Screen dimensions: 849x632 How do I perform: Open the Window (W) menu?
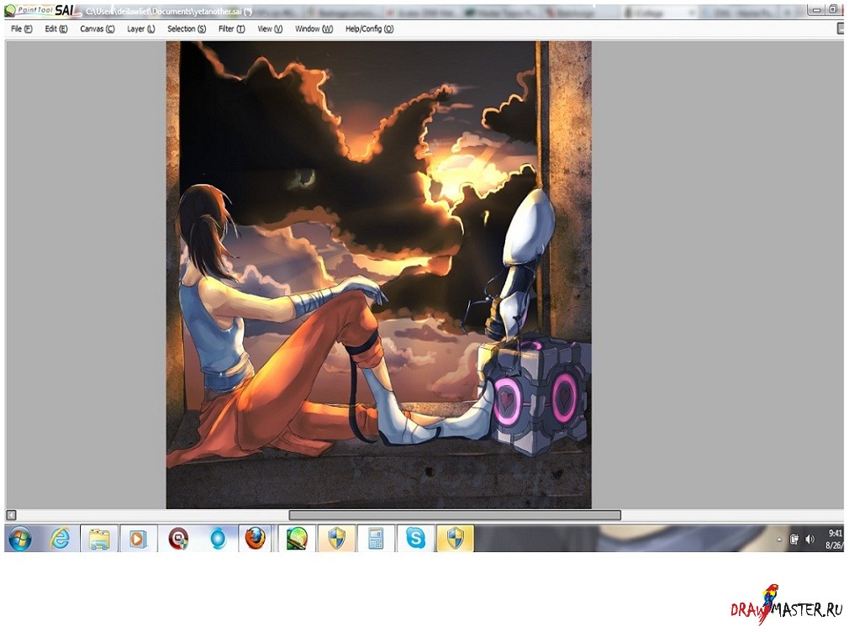click(x=314, y=29)
